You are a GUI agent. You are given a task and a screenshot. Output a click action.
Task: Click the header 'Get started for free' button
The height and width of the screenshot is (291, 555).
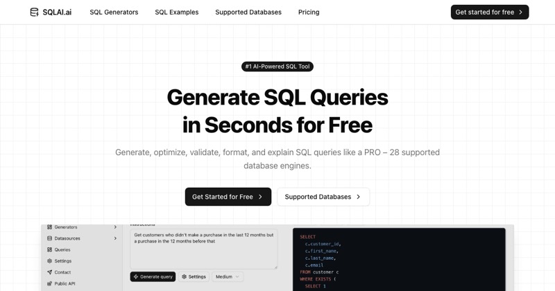click(490, 12)
